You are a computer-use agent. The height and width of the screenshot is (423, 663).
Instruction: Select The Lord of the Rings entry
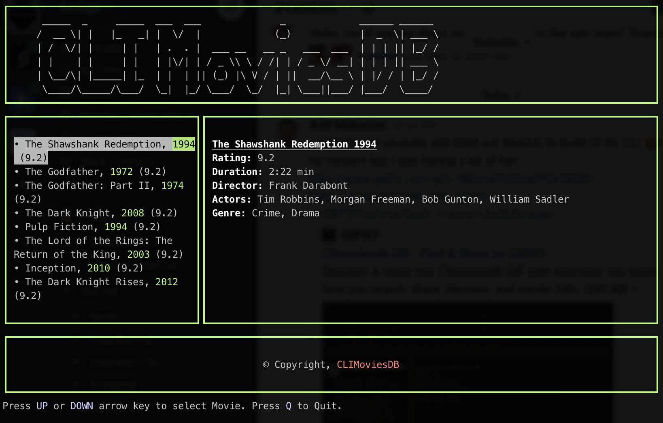pos(99,247)
